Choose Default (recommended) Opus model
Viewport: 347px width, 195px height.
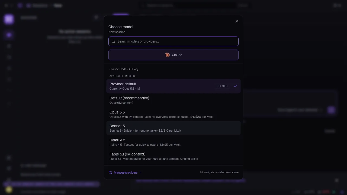click(173, 100)
